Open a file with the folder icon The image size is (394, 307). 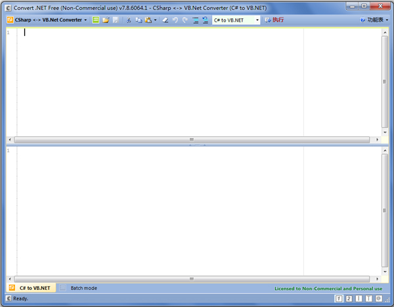pyautogui.click(x=106, y=20)
